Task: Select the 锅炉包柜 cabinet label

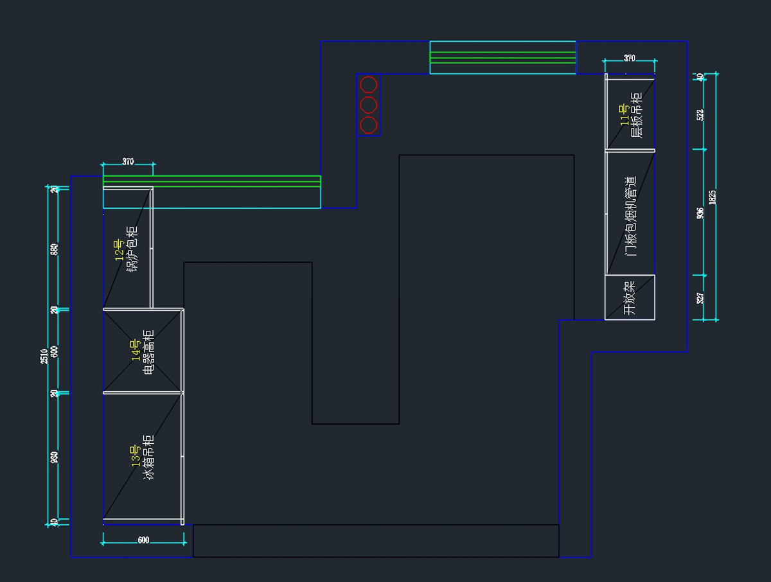Action: [132, 249]
